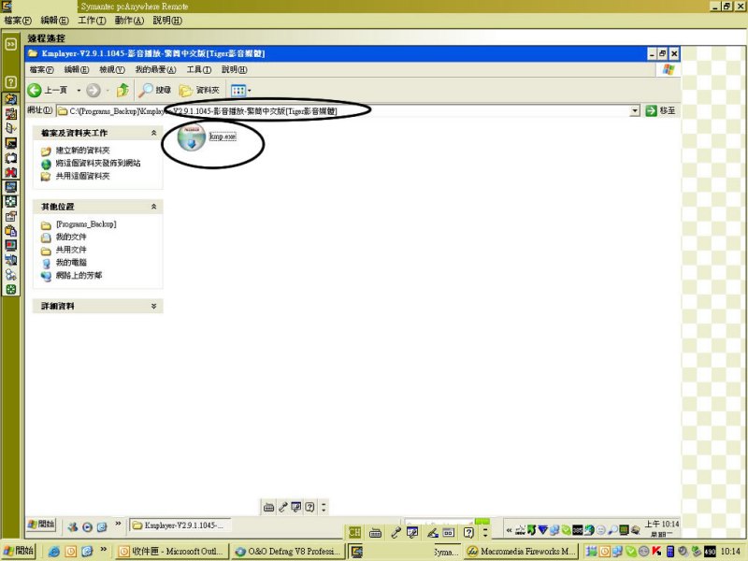Click the bottom green icon in pcAnywhere sidebar

tap(10, 290)
